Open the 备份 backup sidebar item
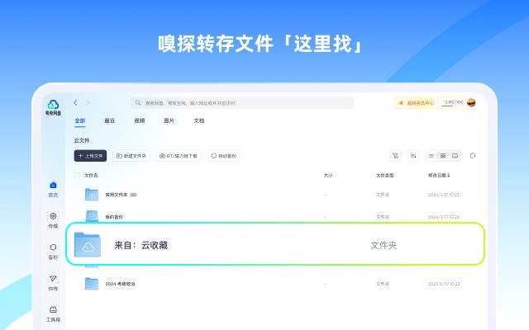Viewport: 529px width, 330px height. [x=53, y=252]
